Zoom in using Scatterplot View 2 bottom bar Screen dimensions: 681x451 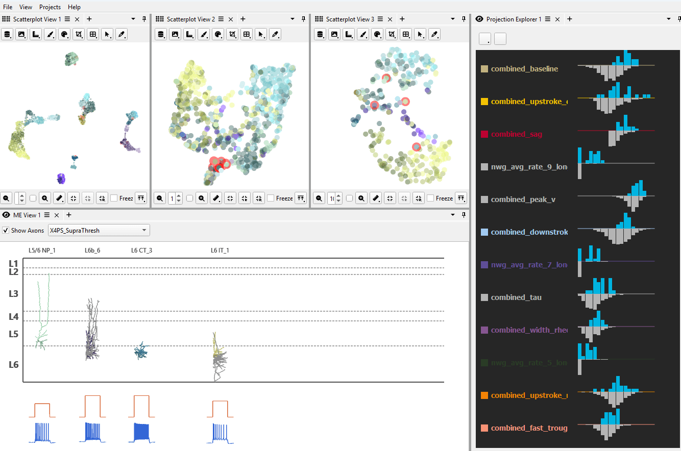click(x=202, y=198)
